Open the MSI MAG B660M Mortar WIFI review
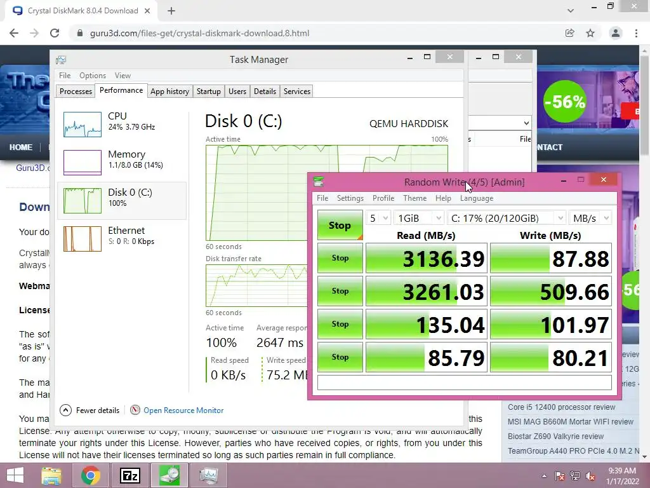Screen dimensions: 650x488 (x=571, y=422)
